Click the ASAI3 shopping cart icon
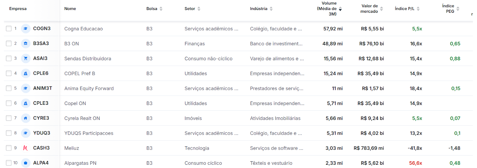The height and width of the screenshot is (168, 477). click(x=26, y=58)
